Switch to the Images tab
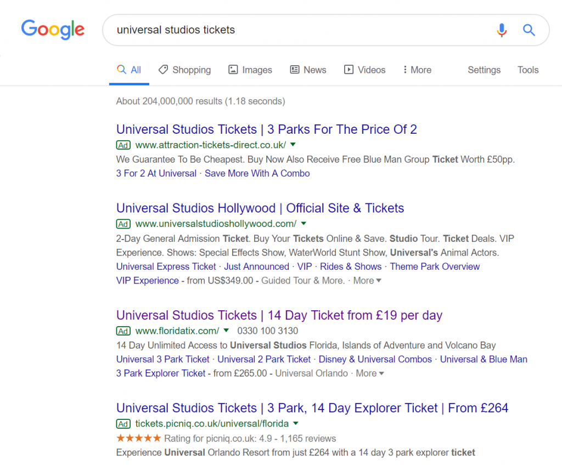 click(250, 70)
